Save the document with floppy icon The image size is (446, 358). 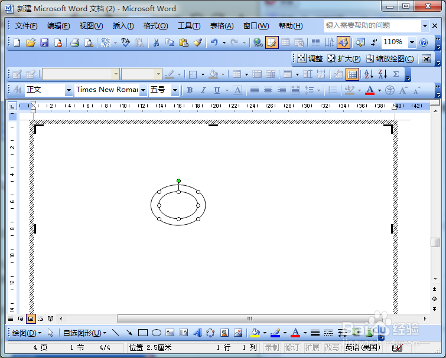point(44,42)
